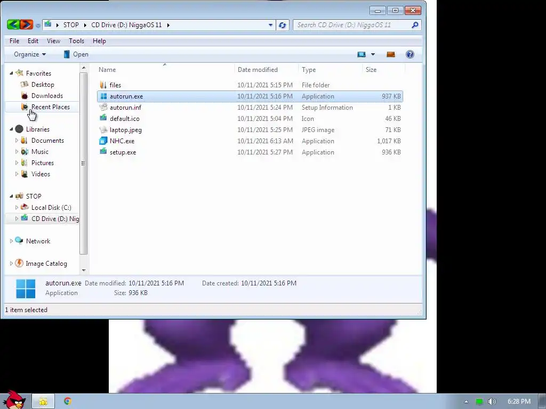Select CD Drive (D:) in sidebar
The width and height of the screenshot is (546, 409).
point(55,219)
